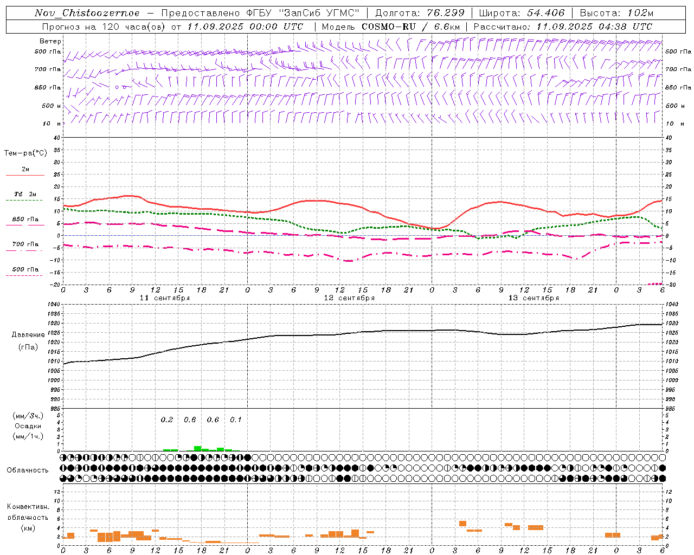Click the 13 сентября date label
Image resolution: width=694 pixels, height=555 pixels.
(534, 298)
